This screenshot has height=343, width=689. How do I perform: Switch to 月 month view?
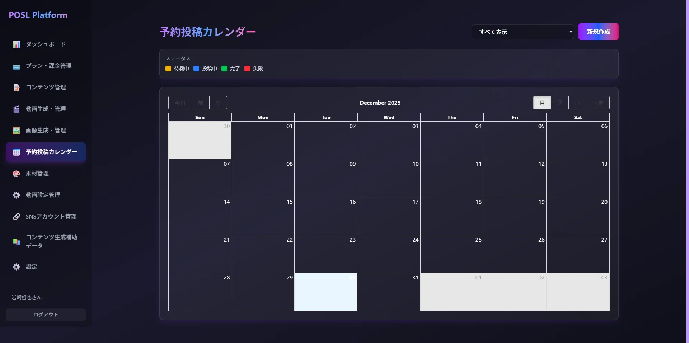pyautogui.click(x=542, y=103)
